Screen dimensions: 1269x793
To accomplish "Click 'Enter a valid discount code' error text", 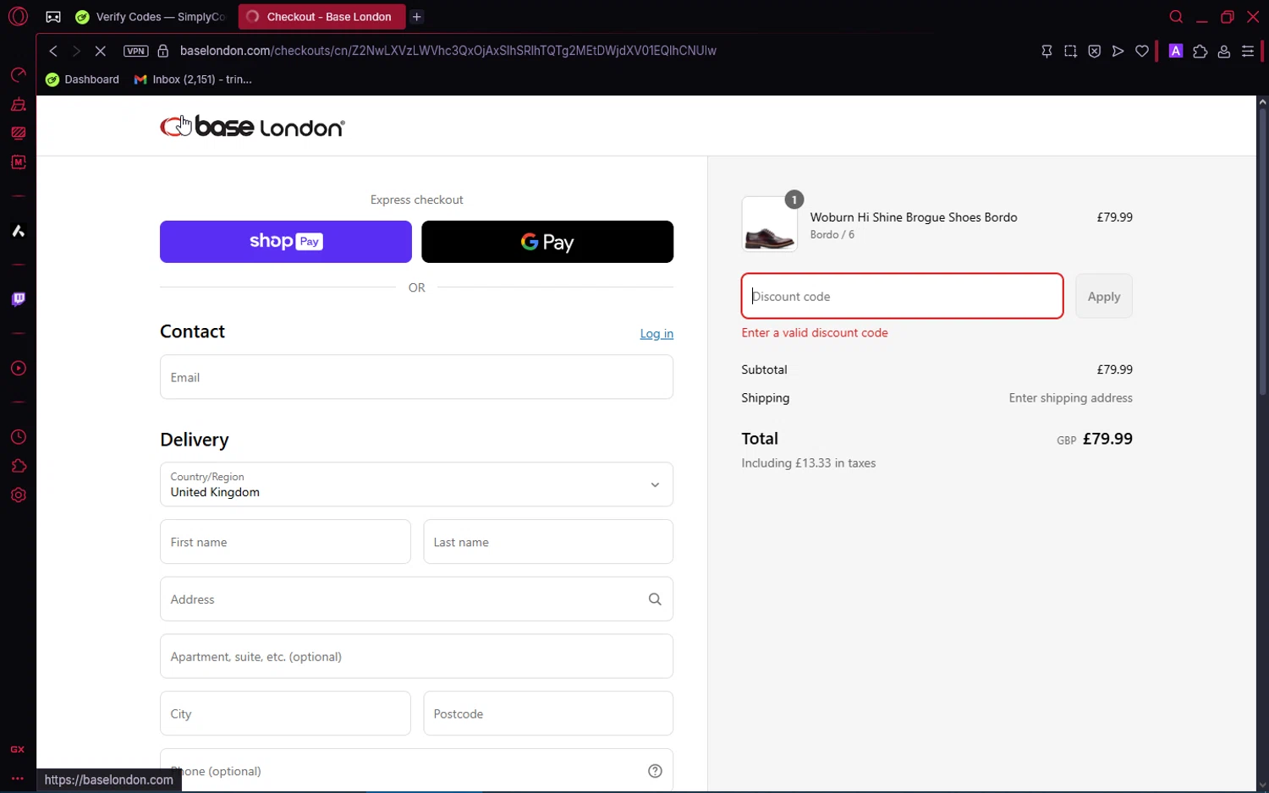I will pos(815,333).
